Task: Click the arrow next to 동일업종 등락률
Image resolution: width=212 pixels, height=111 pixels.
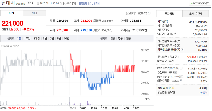Action: point(176,92)
